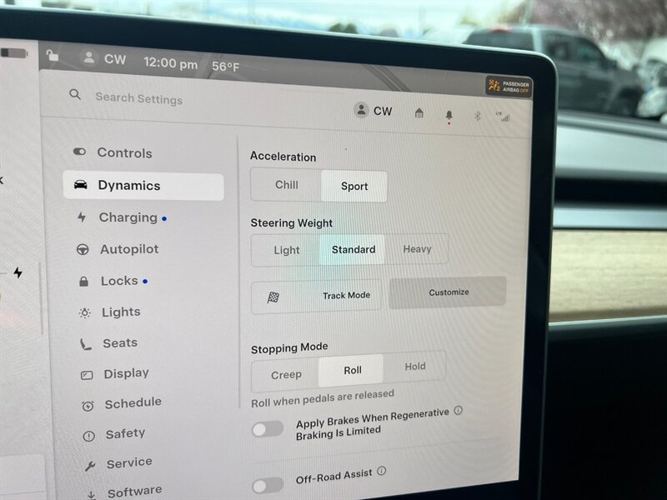Select Chill acceleration mode

[x=286, y=185]
